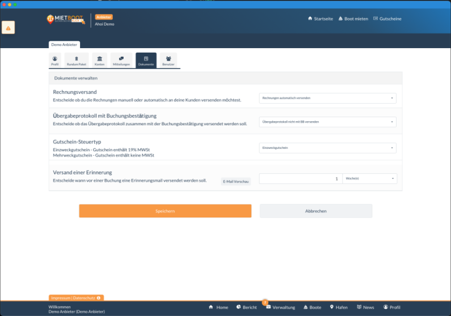
Task: Open the Woche(n) time unit dropdown
Action: tap(369, 178)
